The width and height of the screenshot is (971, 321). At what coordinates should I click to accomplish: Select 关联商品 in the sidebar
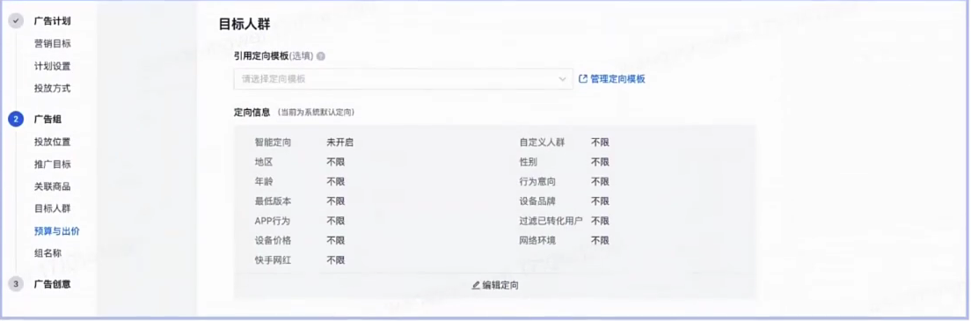(x=52, y=186)
